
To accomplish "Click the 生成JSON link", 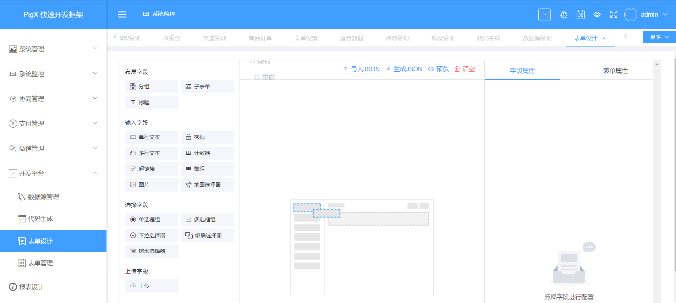I will [404, 69].
